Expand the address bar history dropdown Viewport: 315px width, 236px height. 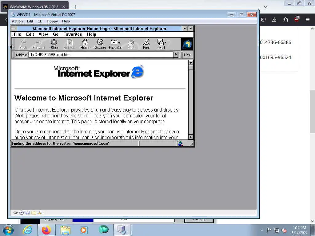point(176,55)
